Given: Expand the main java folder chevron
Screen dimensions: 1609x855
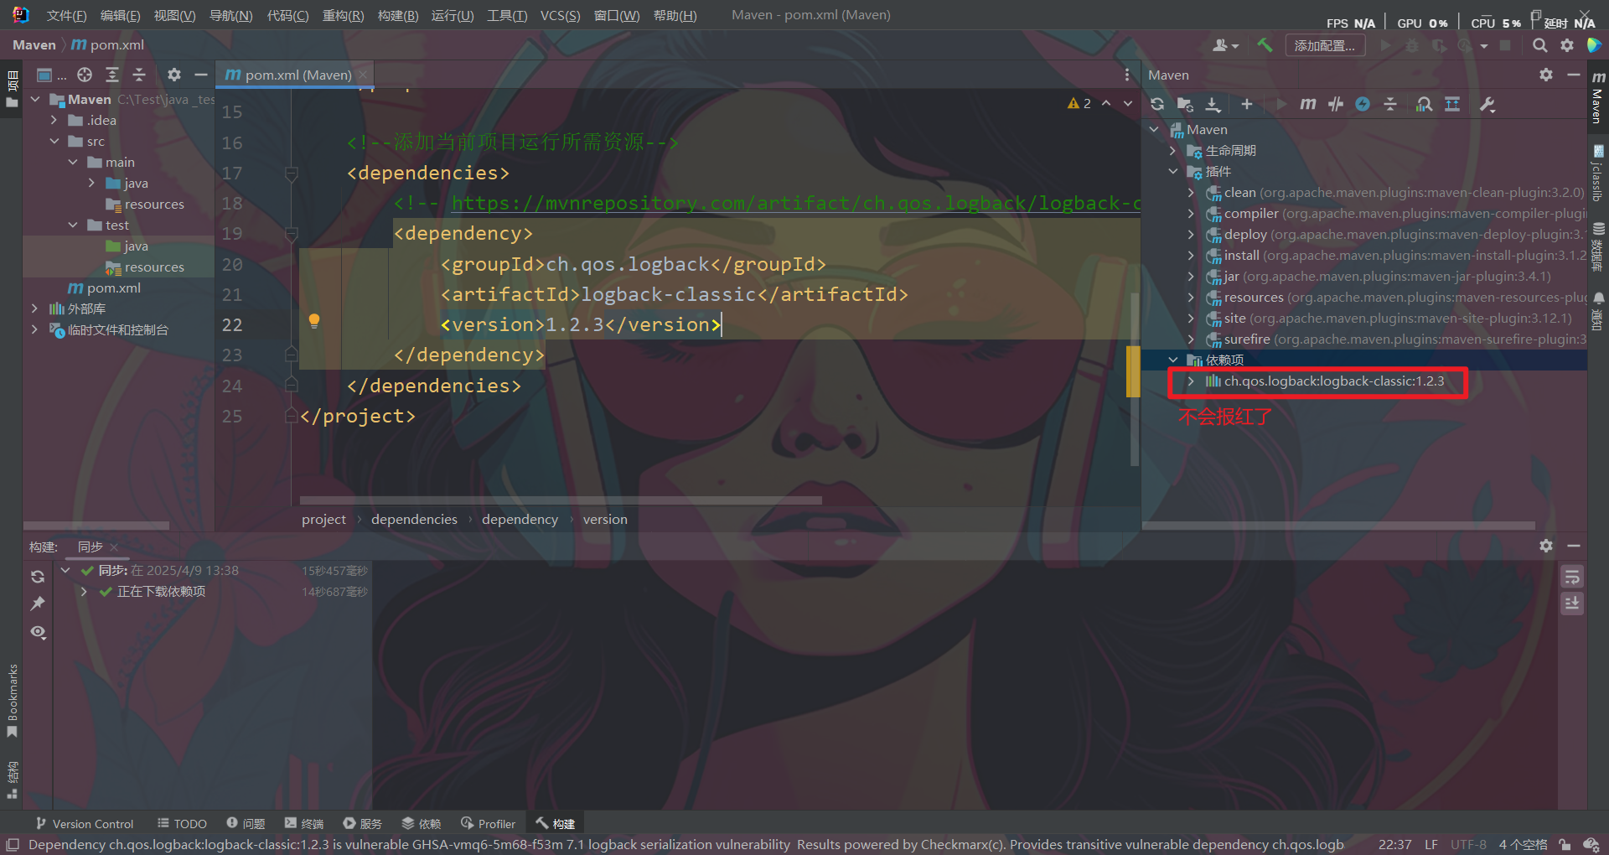Looking at the screenshot, I should click(x=91, y=183).
